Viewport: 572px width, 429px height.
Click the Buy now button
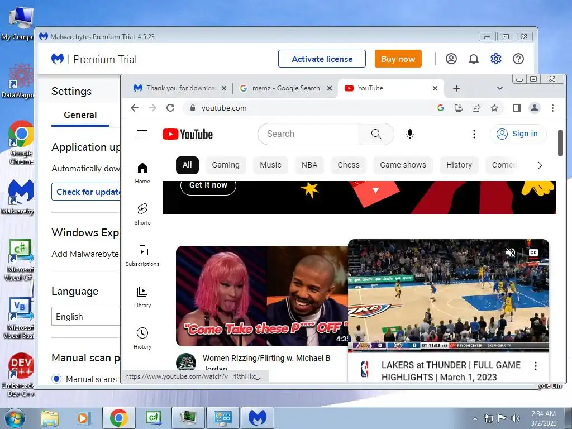coord(398,59)
